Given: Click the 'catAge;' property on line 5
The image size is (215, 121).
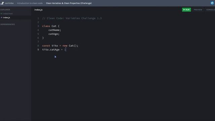Looking at the screenshot, I should (x=54, y=34).
